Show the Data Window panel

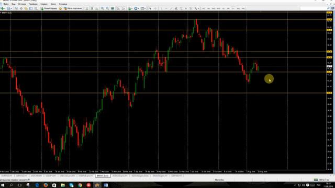(x=21, y=8)
